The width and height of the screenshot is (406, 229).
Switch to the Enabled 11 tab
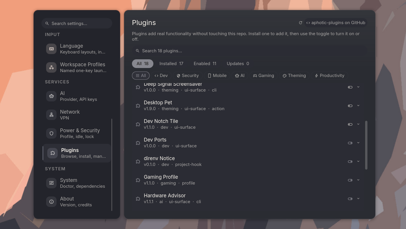[205, 64]
